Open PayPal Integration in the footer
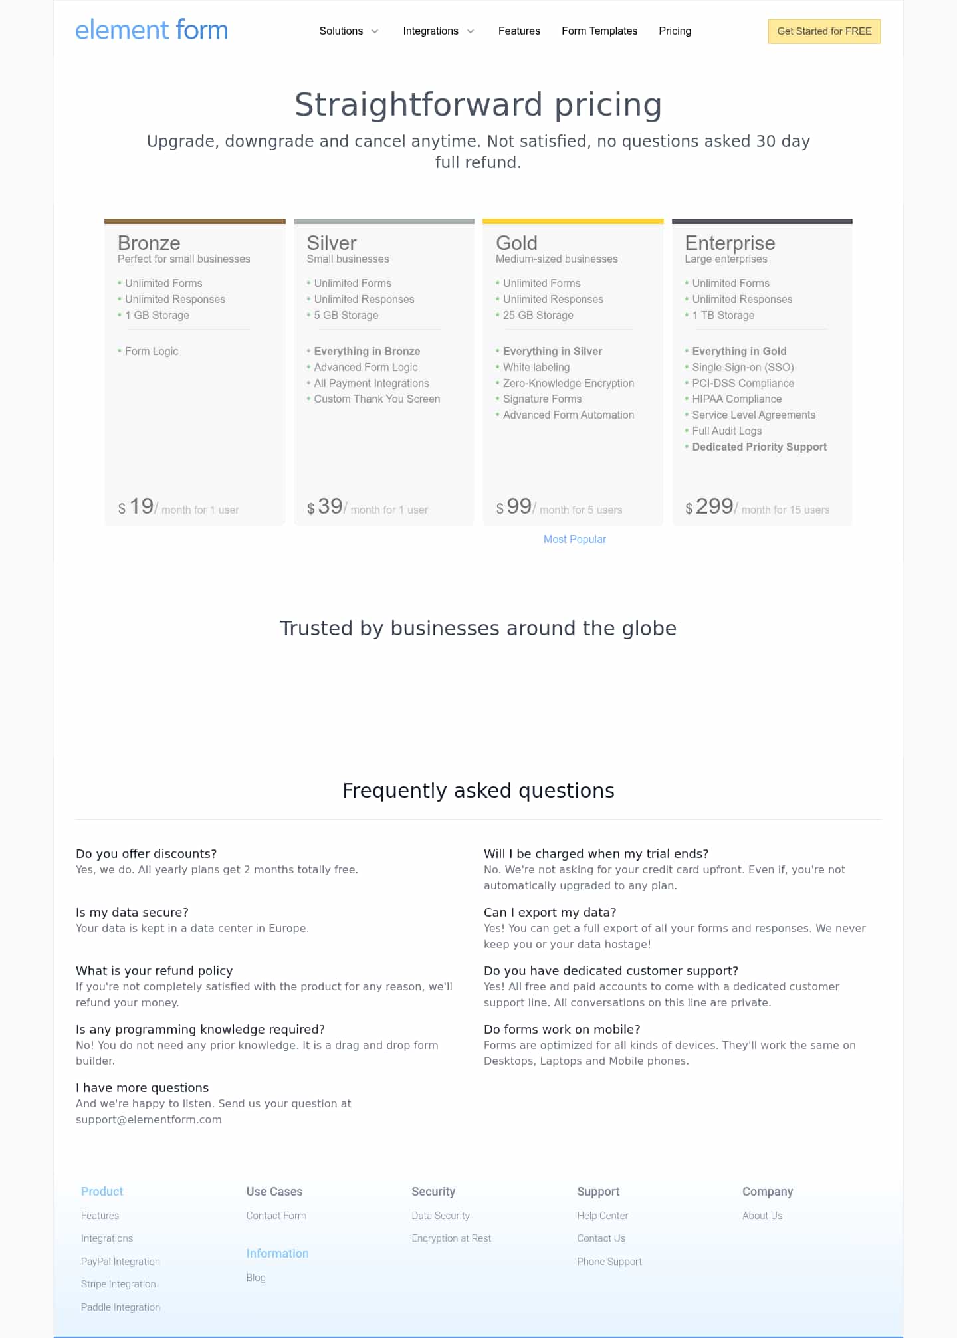 (x=120, y=1261)
